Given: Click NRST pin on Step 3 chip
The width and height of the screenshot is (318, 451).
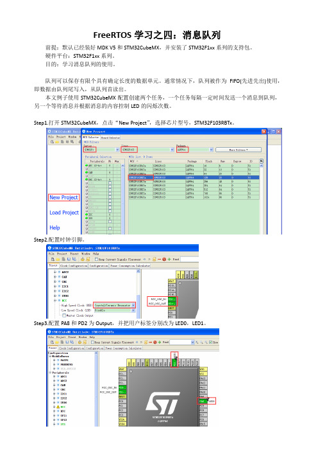Looking at the screenshot, I should tap(122, 396).
